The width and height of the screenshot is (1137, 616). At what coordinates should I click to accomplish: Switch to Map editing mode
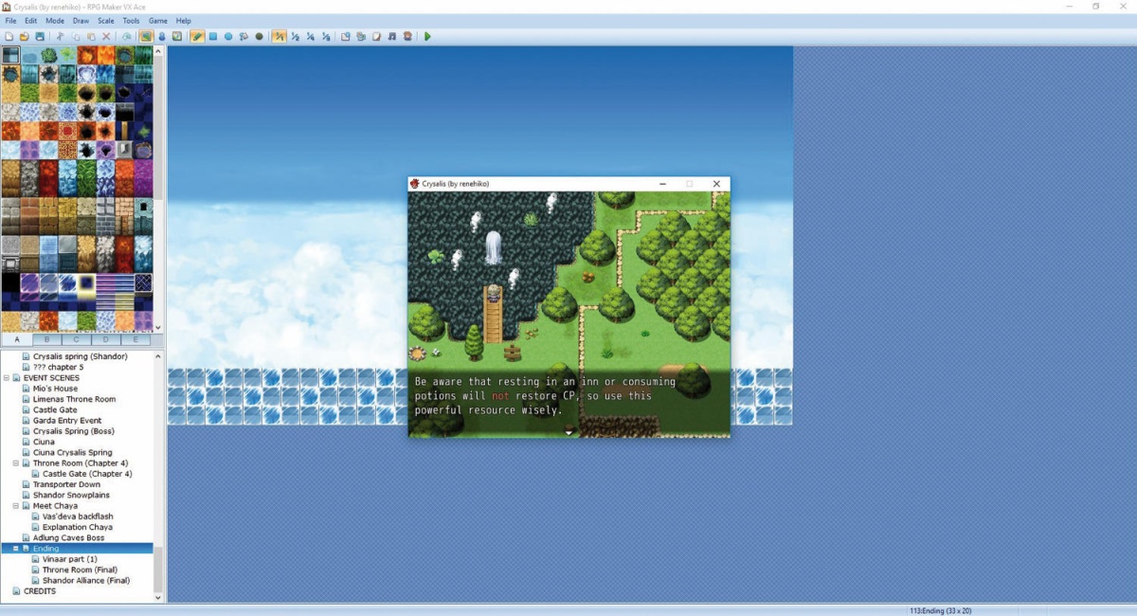tap(146, 36)
